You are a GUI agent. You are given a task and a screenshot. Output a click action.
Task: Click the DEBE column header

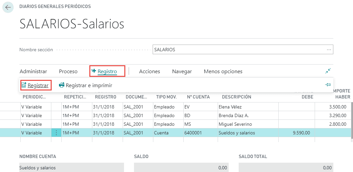[307, 97]
